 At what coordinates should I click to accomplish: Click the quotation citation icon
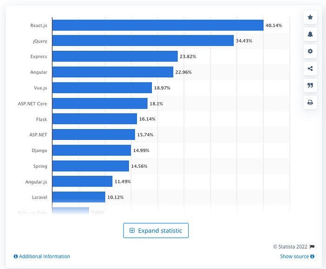click(x=310, y=85)
